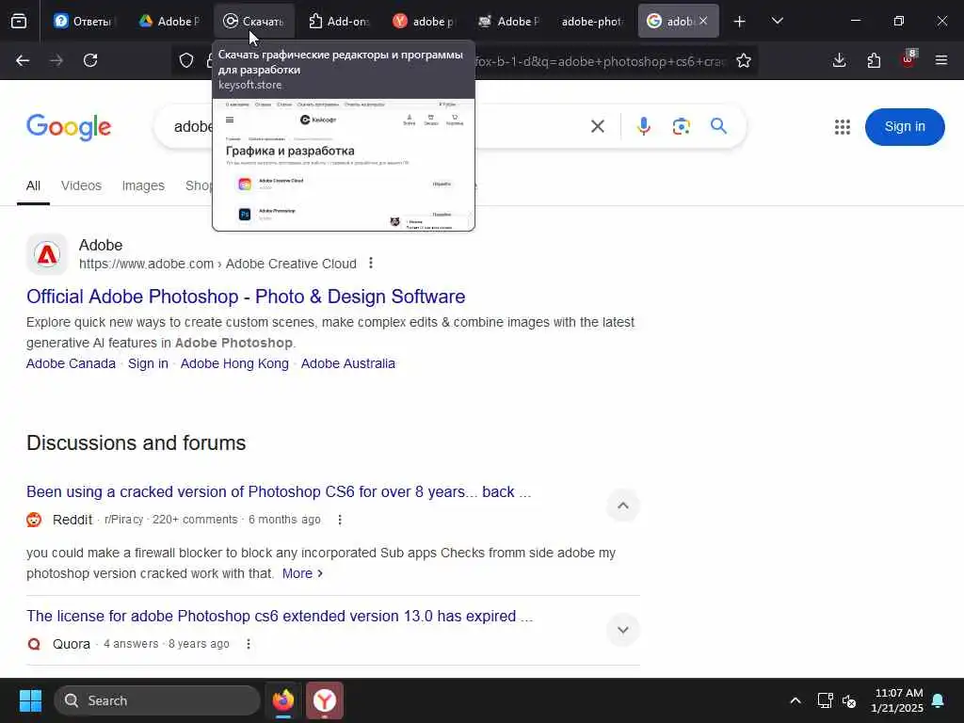
Task: Click the muted volume tray icon
Action: pyautogui.click(x=850, y=700)
